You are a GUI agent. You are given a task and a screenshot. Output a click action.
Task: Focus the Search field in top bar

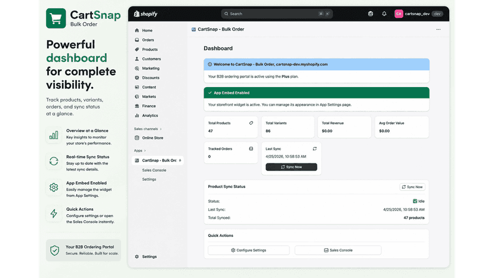coord(277,14)
